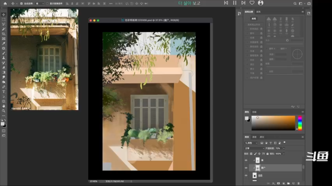Hide the 窗户 layer with its eye icon
This screenshot has width=332, height=186.
coord(246,168)
